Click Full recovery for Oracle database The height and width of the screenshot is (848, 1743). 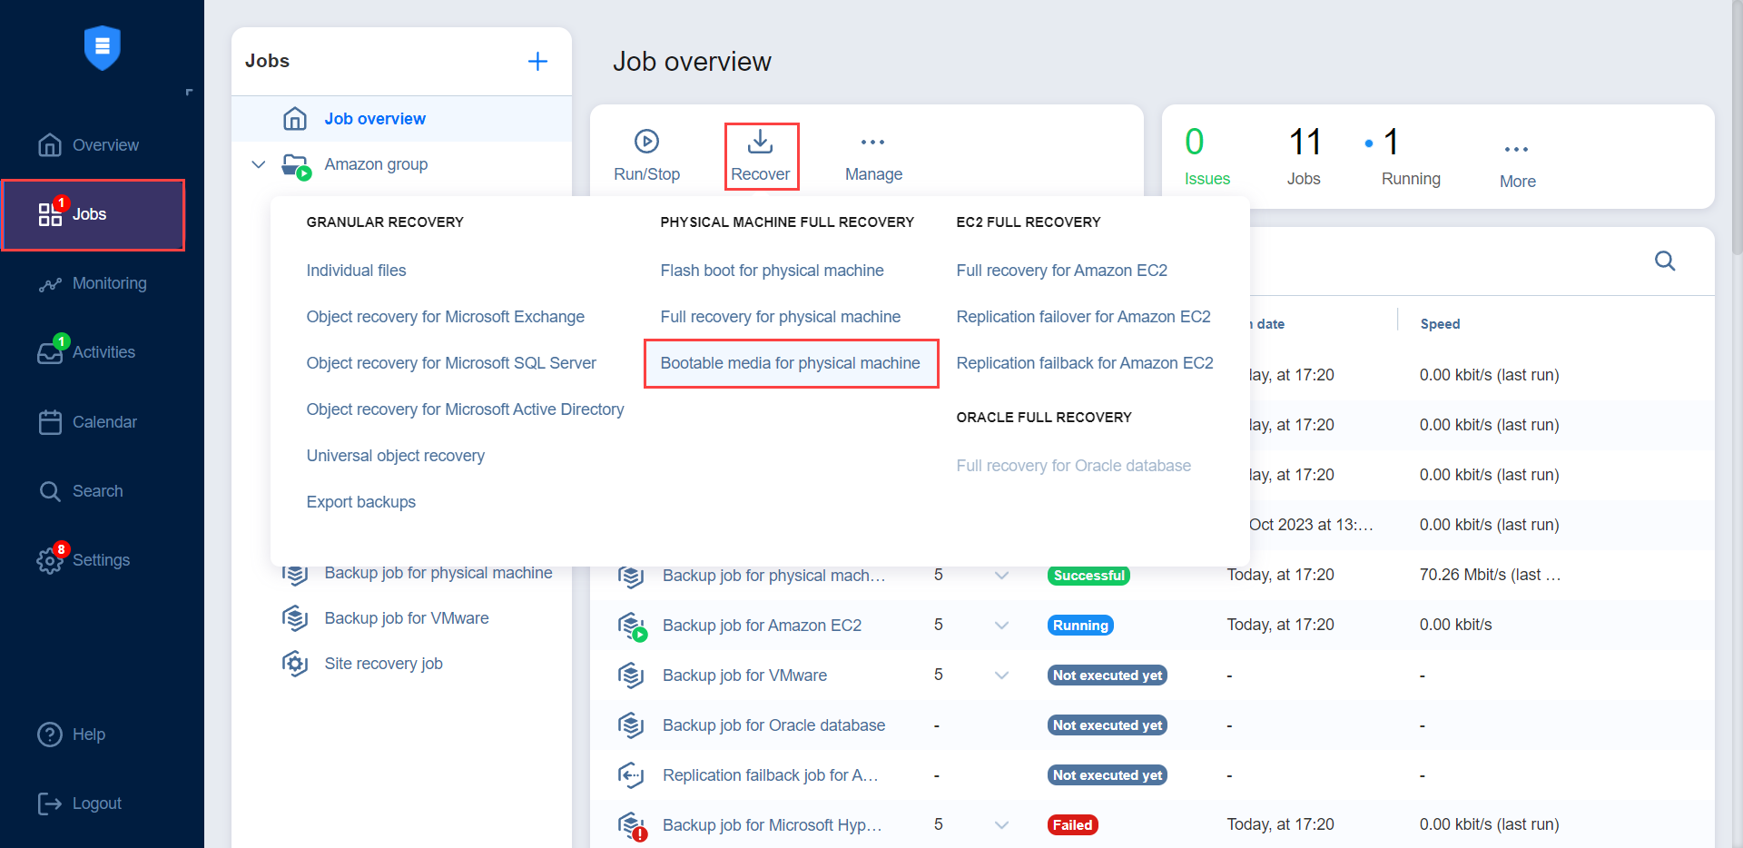click(x=1073, y=466)
